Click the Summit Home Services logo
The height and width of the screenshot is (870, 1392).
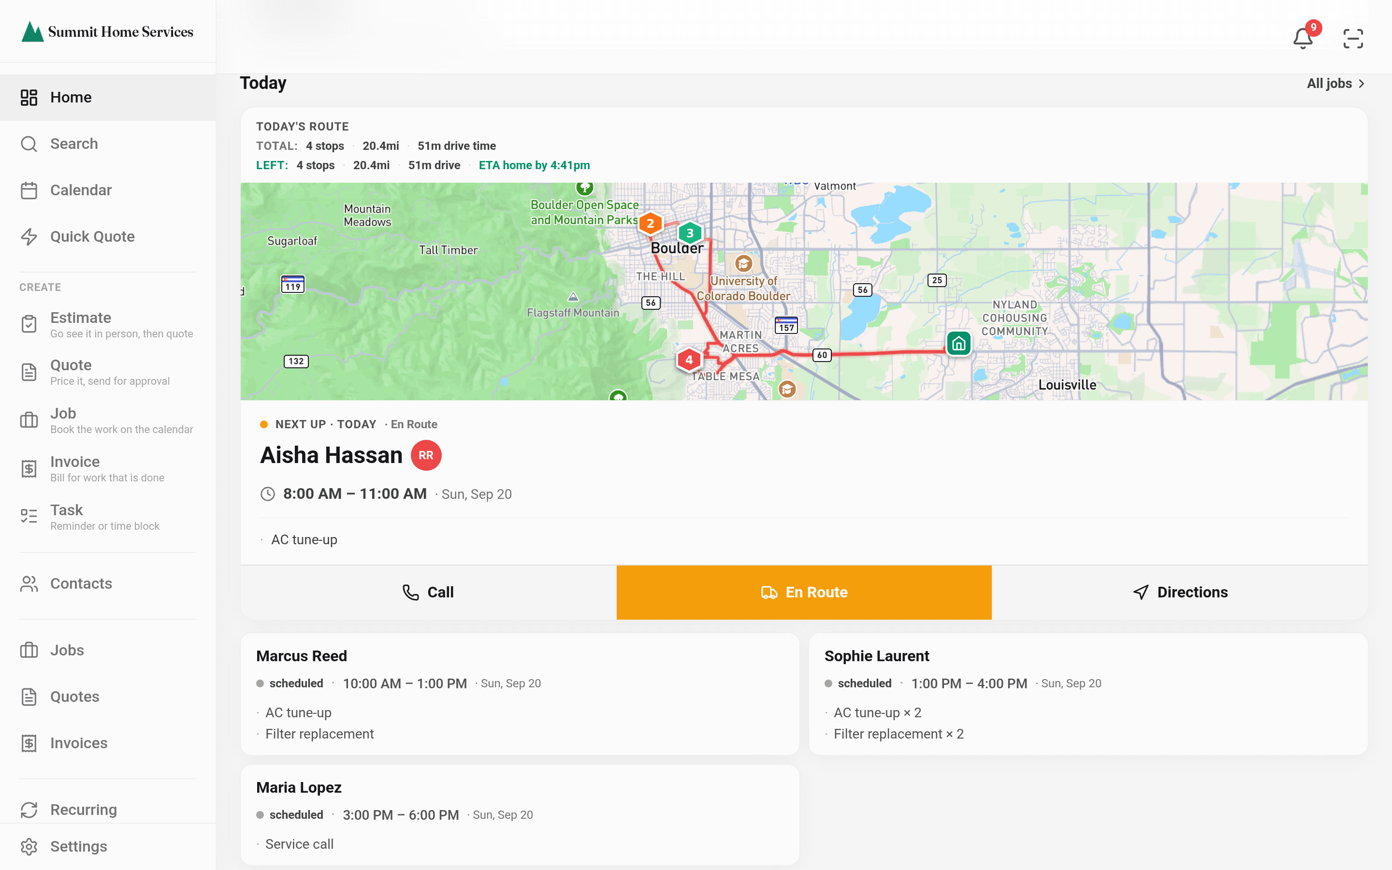pyautogui.click(x=108, y=31)
